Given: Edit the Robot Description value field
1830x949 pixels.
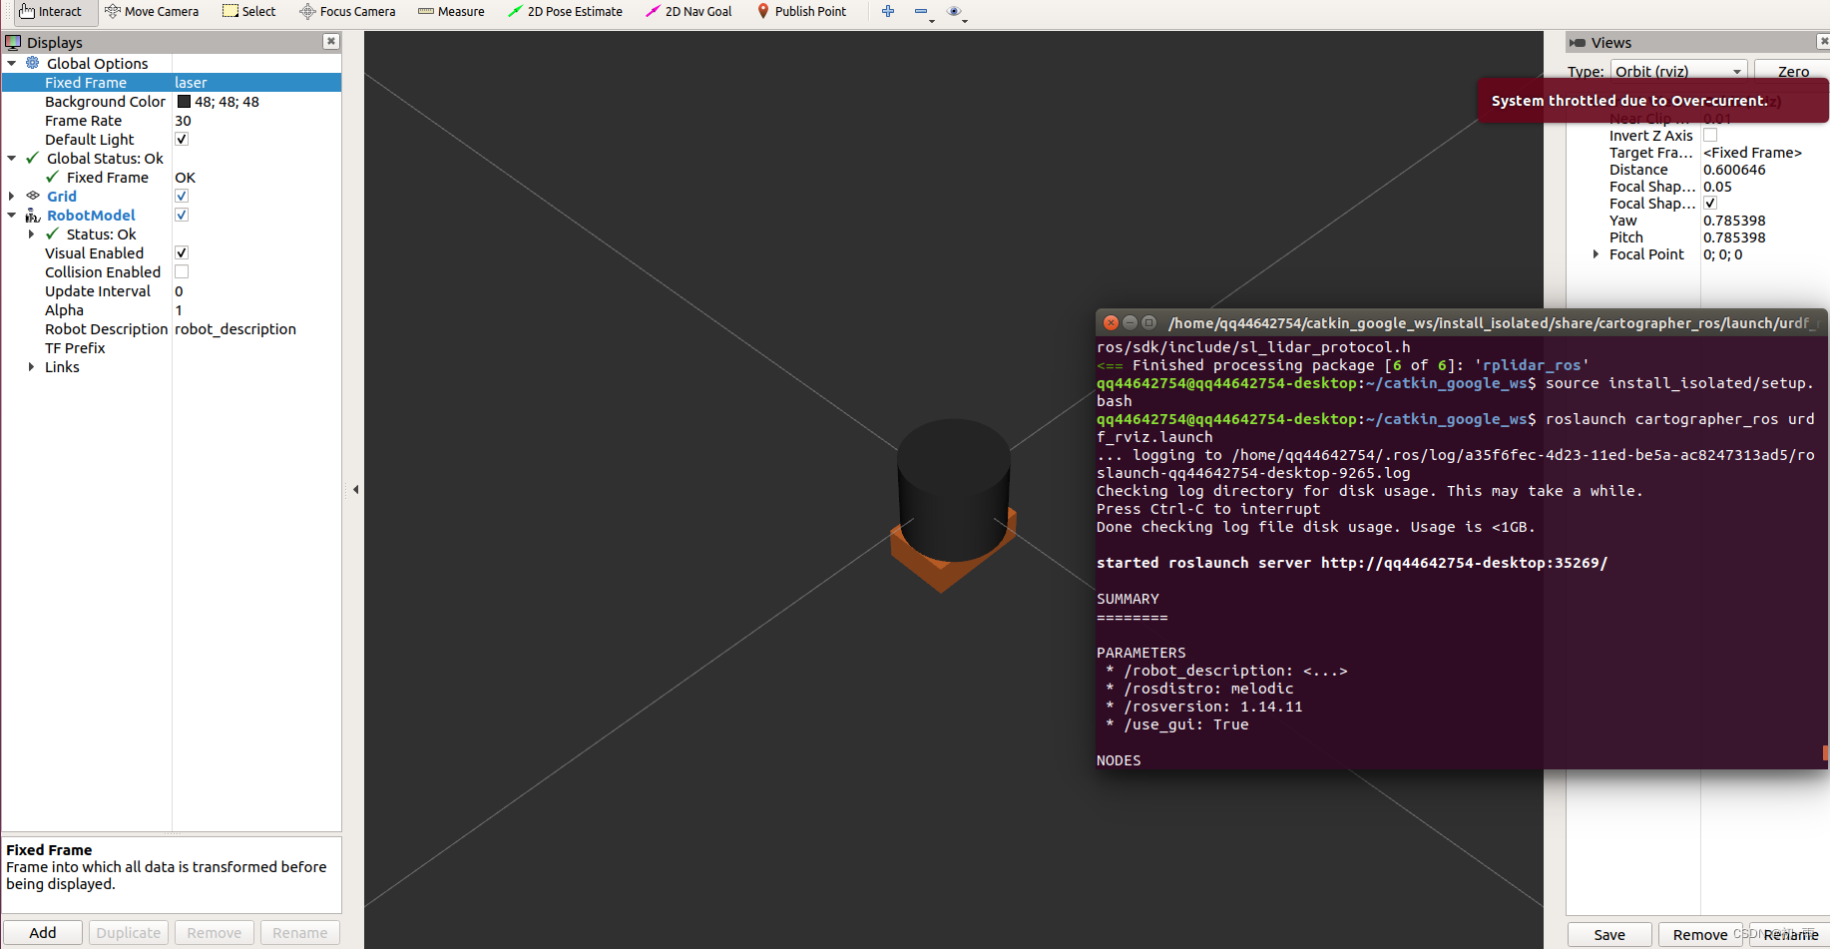Looking at the screenshot, I should pyautogui.click(x=256, y=328).
